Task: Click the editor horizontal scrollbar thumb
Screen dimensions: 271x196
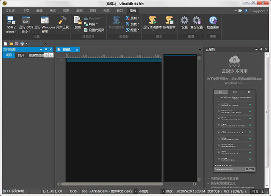Action: (112, 184)
